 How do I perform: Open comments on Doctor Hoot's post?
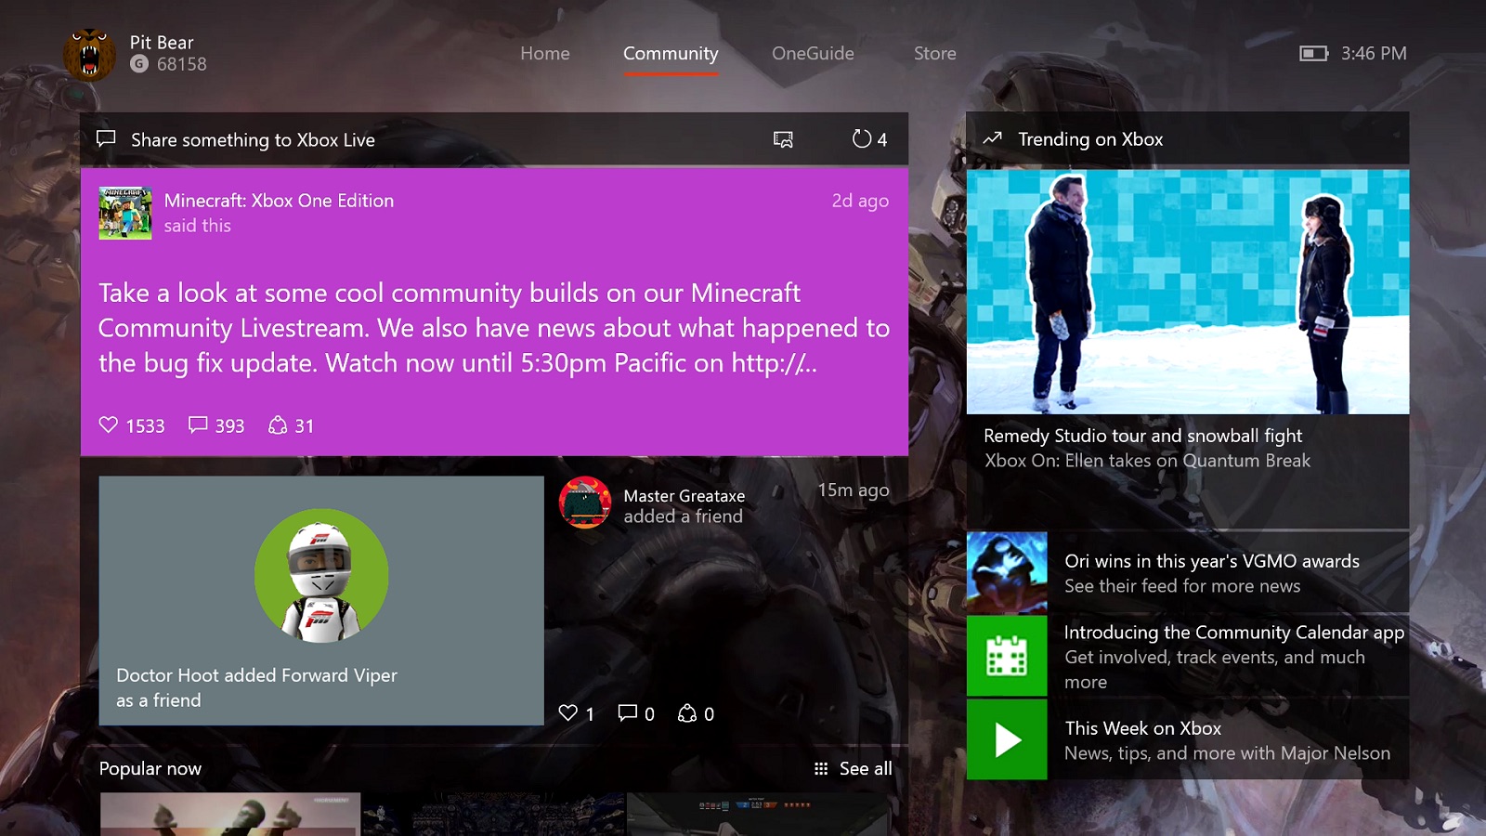[629, 713]
